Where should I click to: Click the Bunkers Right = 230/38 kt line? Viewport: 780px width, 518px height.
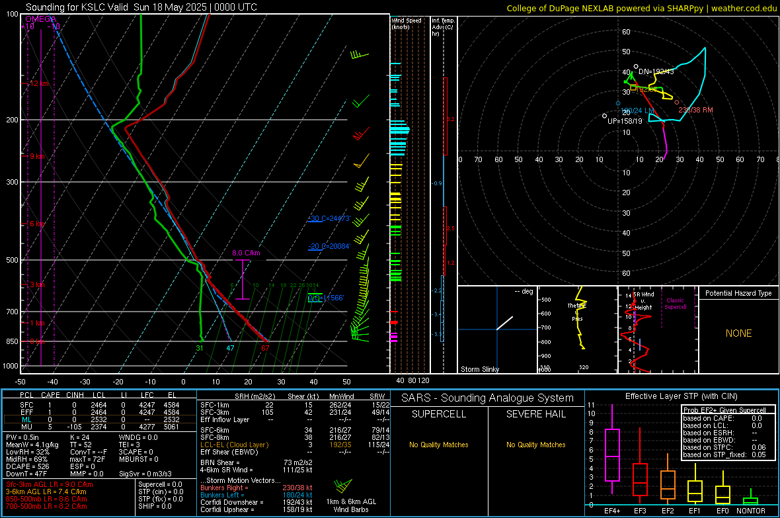[x=256, y=488]
